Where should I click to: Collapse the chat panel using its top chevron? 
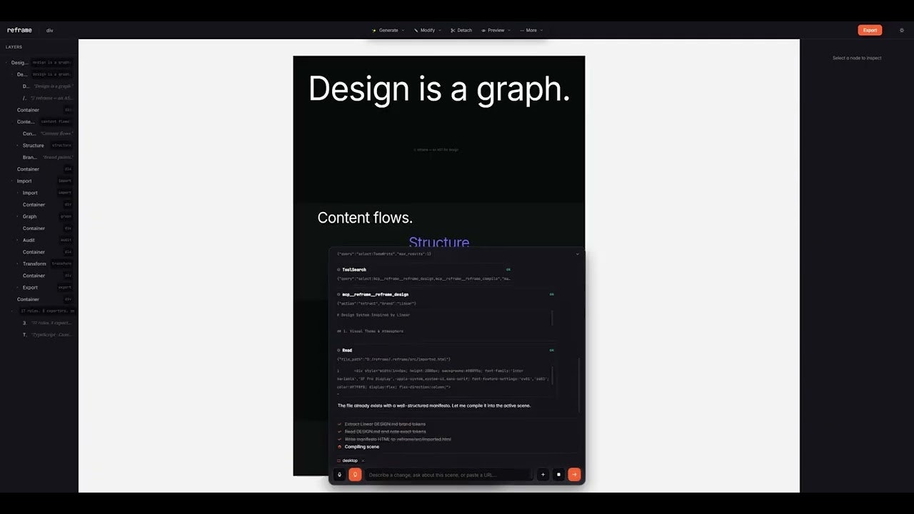point(577,254)
